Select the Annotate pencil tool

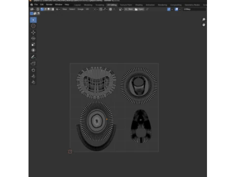point(33,57)
